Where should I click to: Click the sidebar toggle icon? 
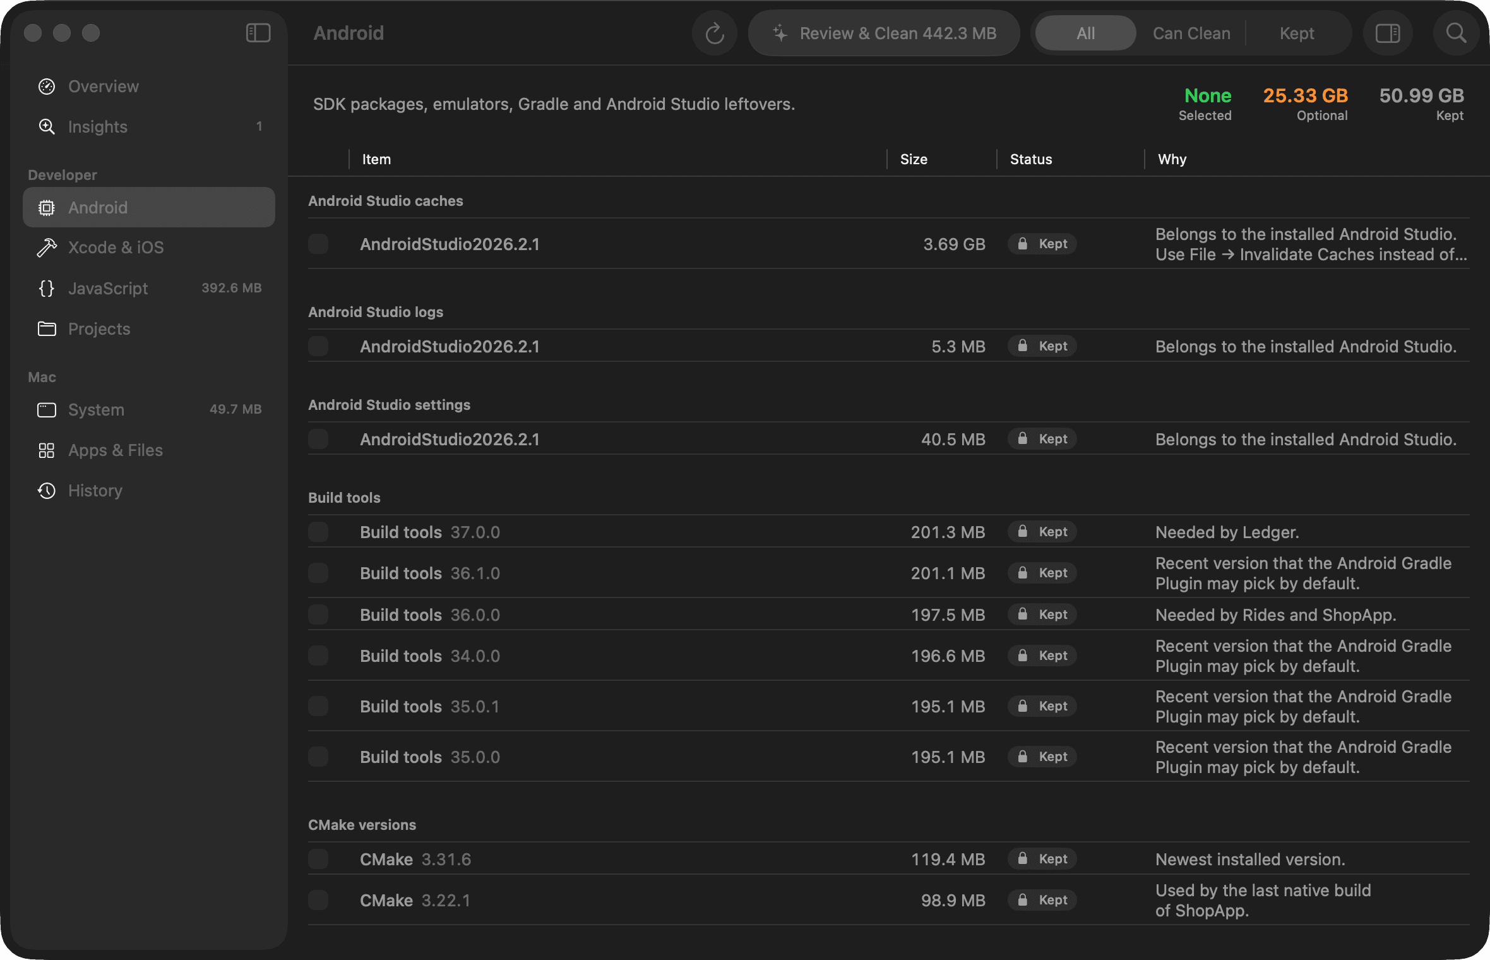tap(258, 33)
